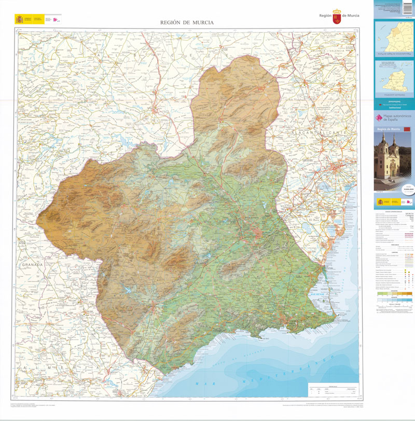Click the 'L'Alt Vinalopó' comarca label
Viewport: 415px width, 421px height.
(x=295, y=99)
